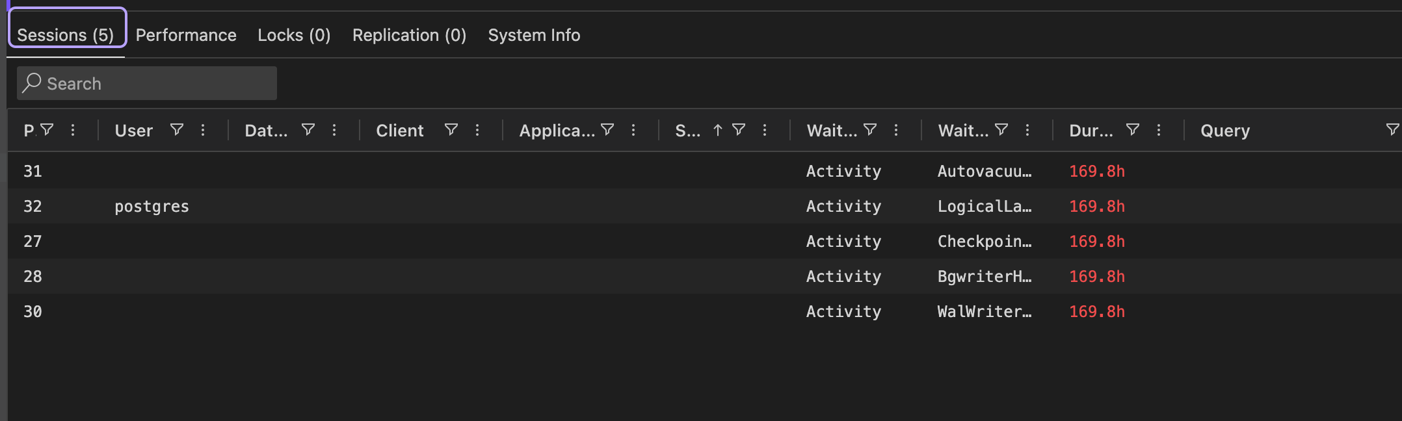
Task: Switch to the System Info tab
Action: tap(534, 35)
